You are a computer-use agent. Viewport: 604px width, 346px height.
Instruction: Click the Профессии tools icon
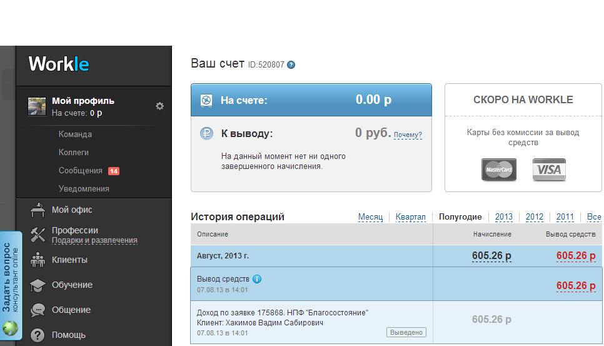(38, 235)
